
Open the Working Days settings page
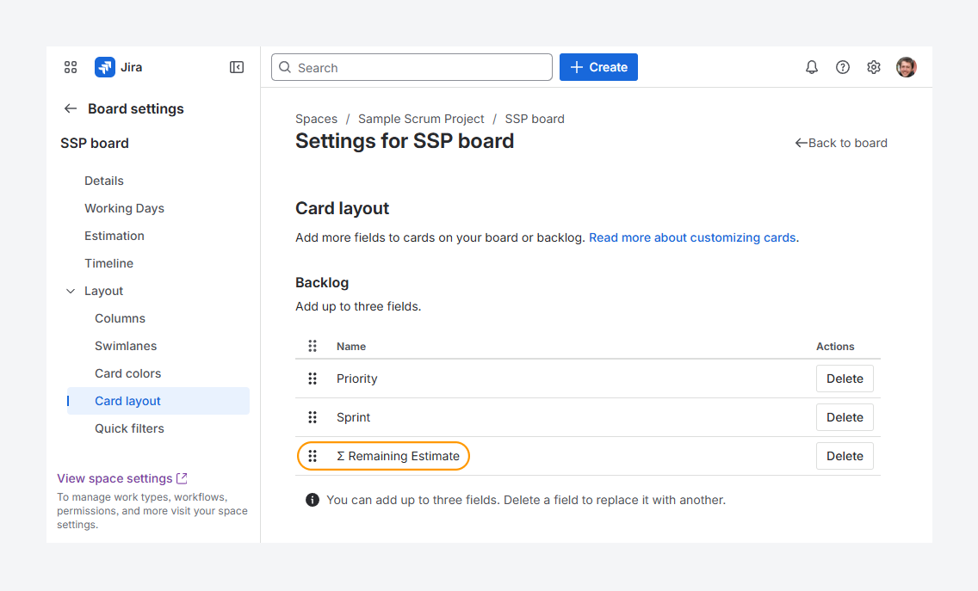pyautogui.click(x=124, y=208)
